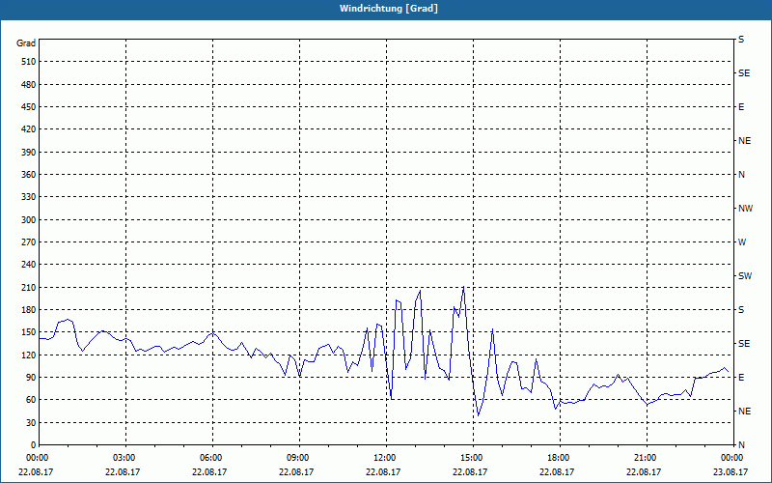Viewport: 772px width, 483px height.
Task: Select the 90 y-axis value
Action: [31, 378]
